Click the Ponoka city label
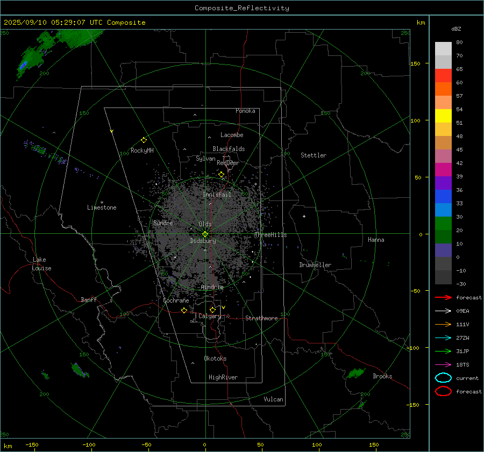Screen dimensions: 484x452 [x=245, y=111]
